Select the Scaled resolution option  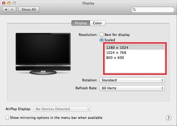[102, 40]
